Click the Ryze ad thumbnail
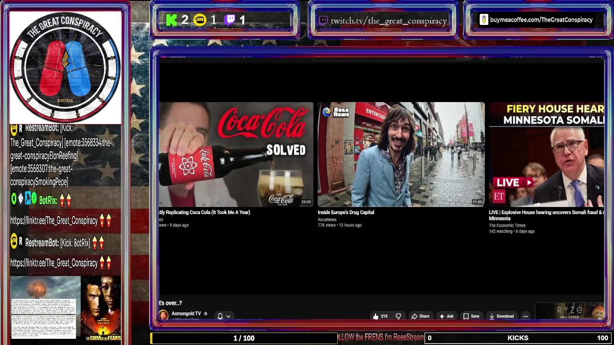Screen dimensions: 614x345 569,311
